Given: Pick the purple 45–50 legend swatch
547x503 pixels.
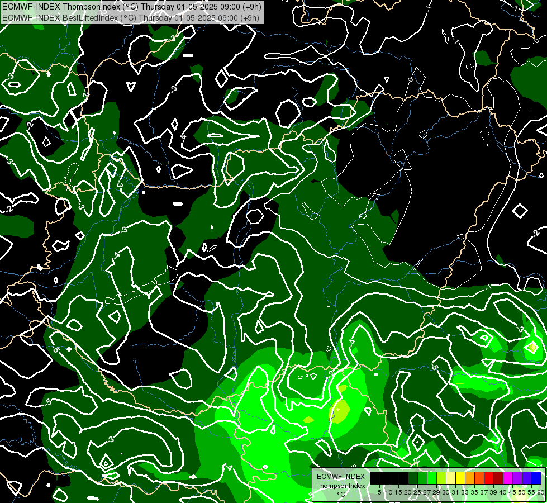Looking at the screenshot, I should pyautogui.click(x=517, y=478).
